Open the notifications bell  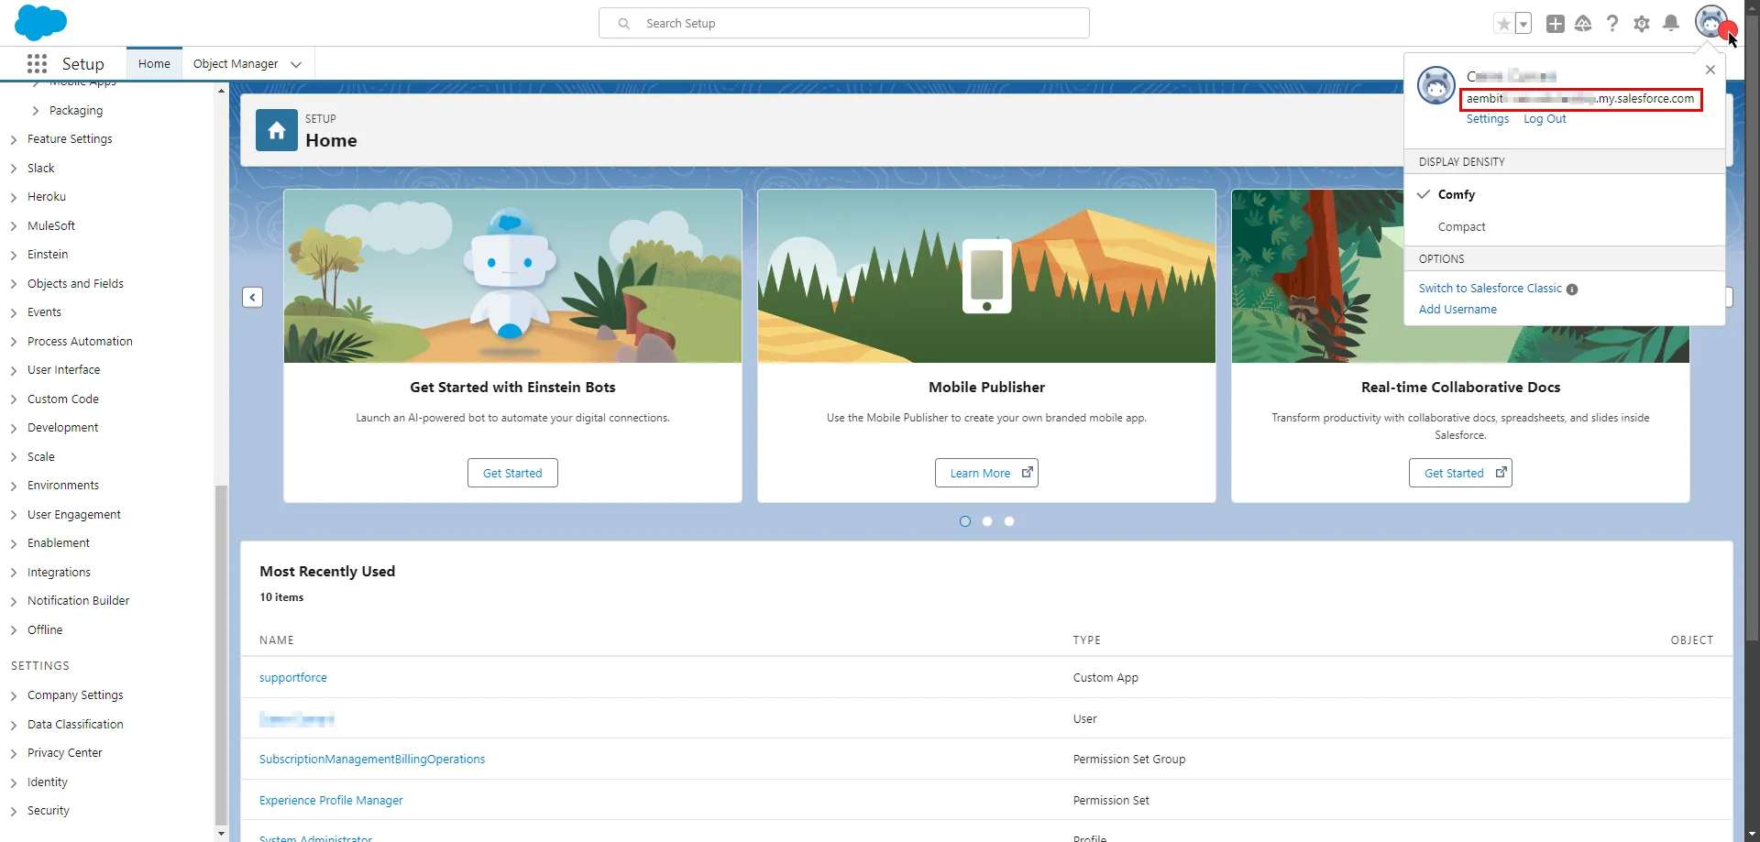(1671, 23)
